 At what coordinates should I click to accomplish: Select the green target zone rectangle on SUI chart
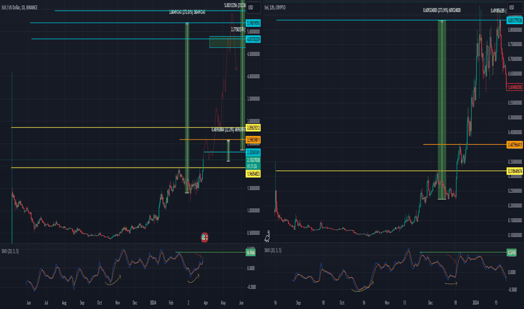pos(227,42)
